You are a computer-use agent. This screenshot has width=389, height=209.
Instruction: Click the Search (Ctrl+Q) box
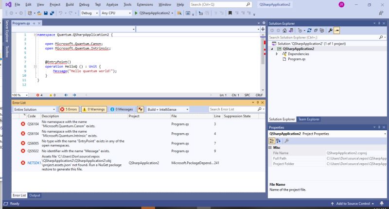coord(221,4)
